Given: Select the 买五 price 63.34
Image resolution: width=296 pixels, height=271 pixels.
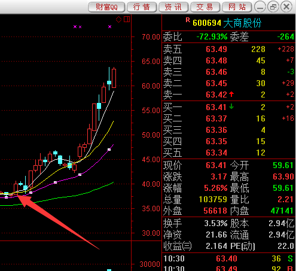Looking at the screenshot, I should pos(216,153).
